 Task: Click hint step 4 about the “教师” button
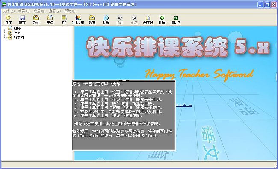pos(118,108)
